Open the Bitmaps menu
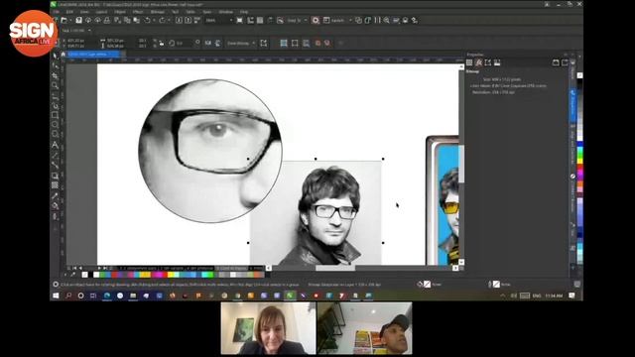 pyautogui.click(x=158, y=12)
